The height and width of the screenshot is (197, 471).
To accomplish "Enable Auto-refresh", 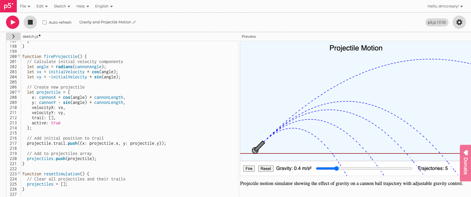I will (x=44, y=22).
